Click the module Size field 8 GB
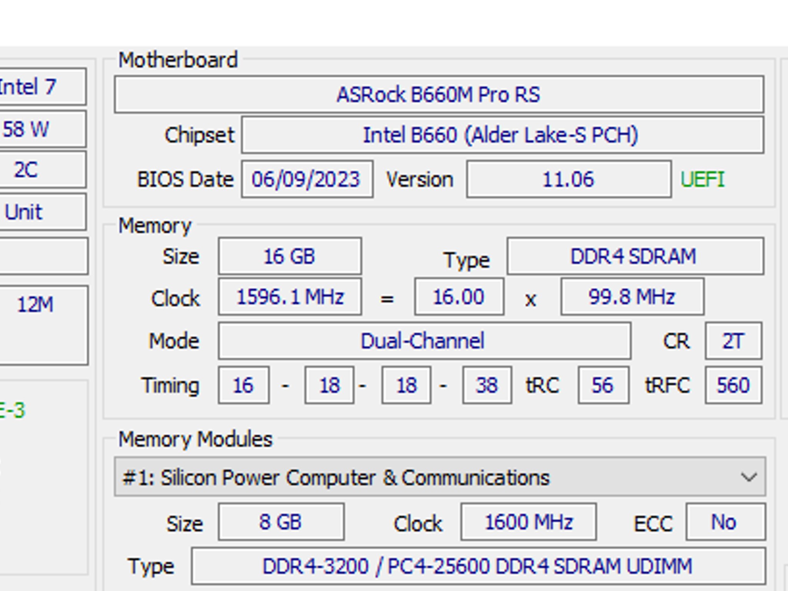 coord(281,522)
